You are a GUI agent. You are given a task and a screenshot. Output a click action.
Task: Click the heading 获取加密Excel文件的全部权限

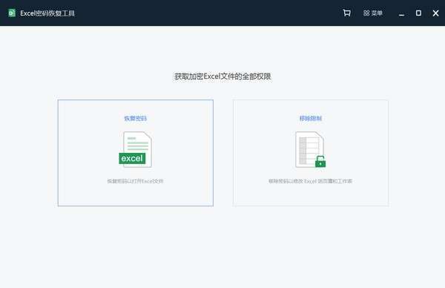point(222,76)
